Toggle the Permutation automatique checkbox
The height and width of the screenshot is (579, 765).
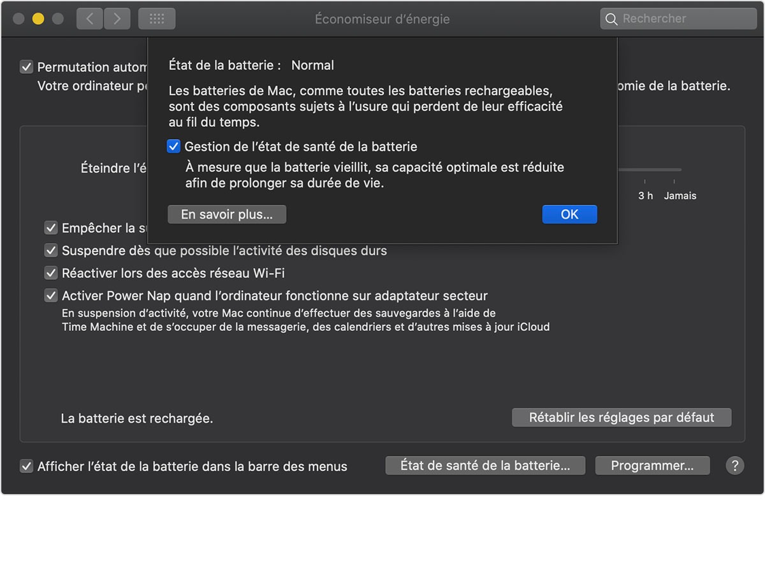click(x=26, y=67)
